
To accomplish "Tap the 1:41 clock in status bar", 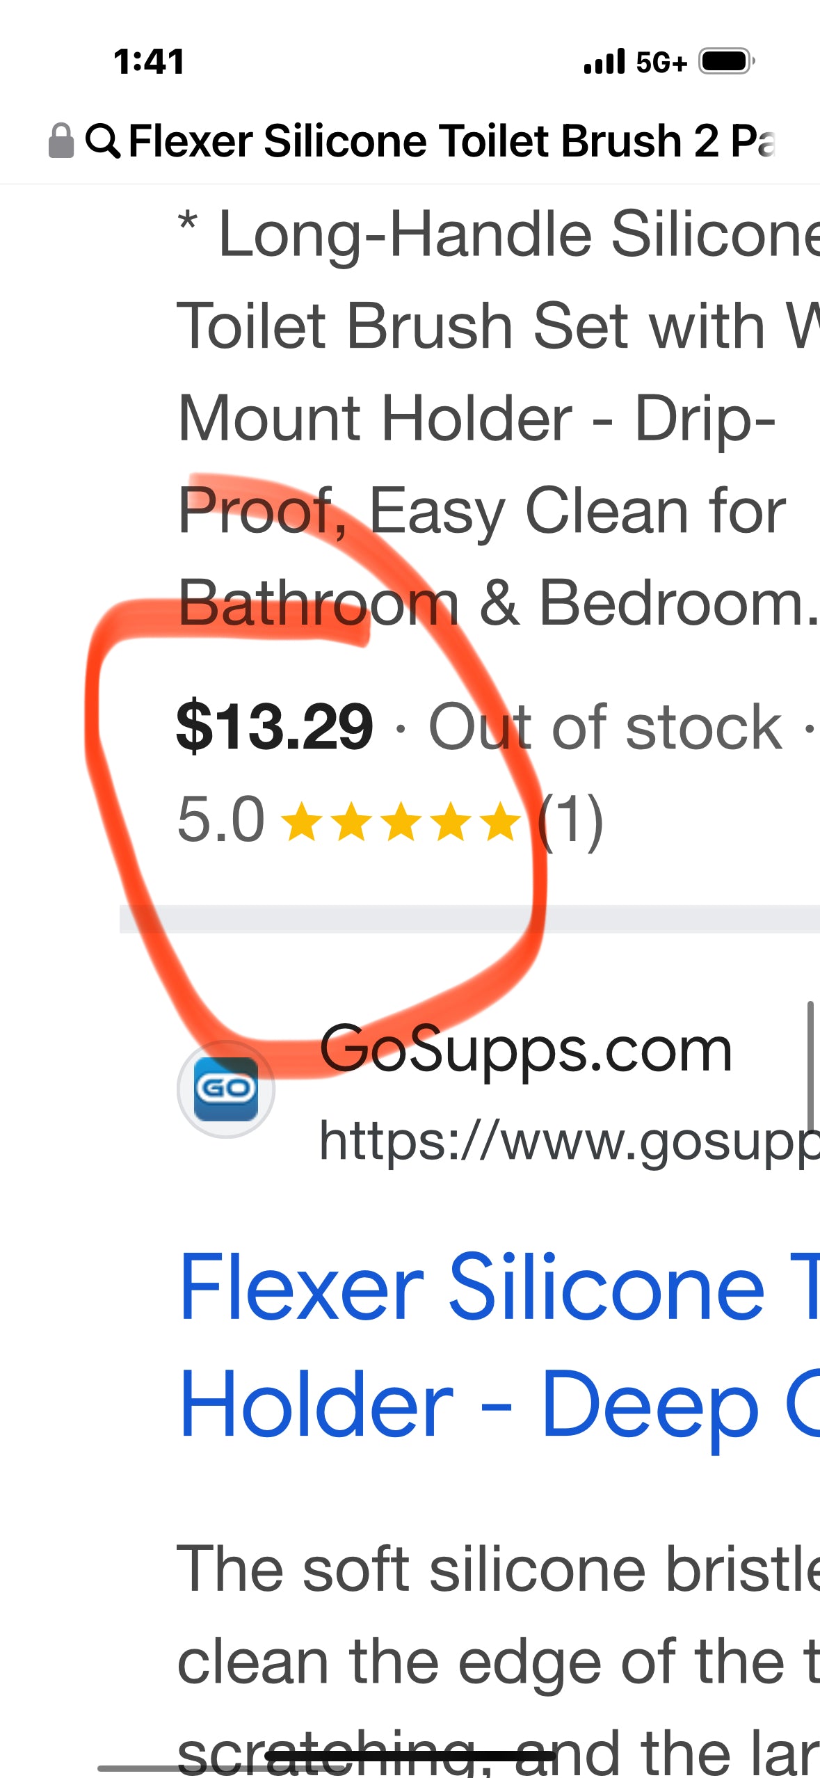I will pyautogui.click(x=149, y=61).
